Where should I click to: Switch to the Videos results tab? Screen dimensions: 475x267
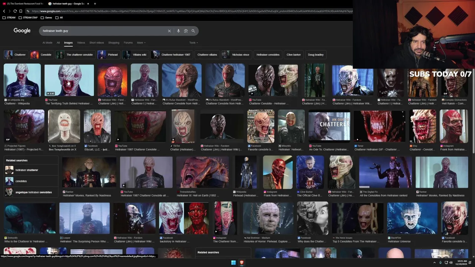(x=81, y=43)
